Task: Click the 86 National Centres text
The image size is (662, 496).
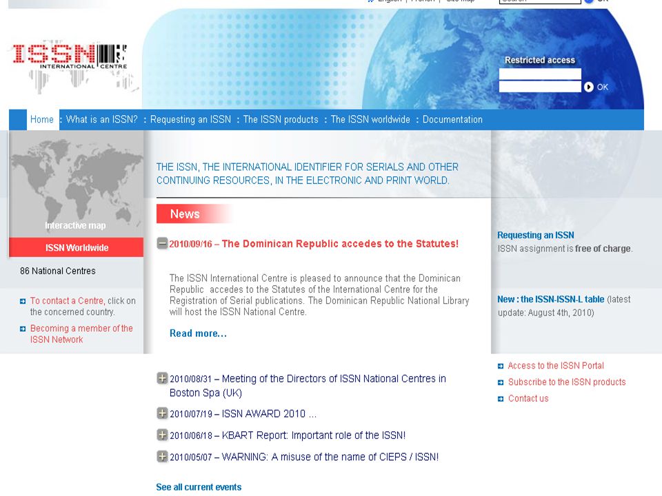Action: (x=58, y=271)
